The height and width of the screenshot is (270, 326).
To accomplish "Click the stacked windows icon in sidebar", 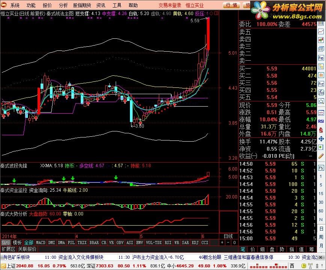I will coord(321,49).
